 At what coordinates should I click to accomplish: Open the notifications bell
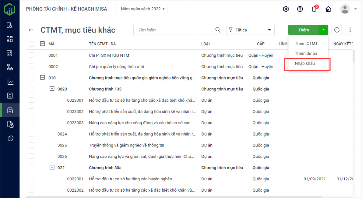click(314, 9)
